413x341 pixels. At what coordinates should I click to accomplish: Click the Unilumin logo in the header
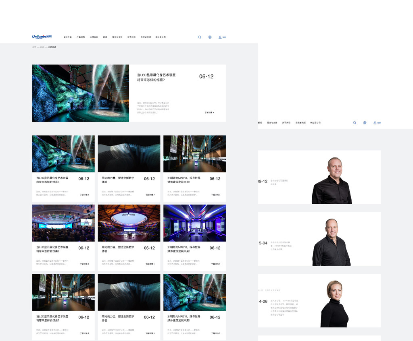(42, 37)
